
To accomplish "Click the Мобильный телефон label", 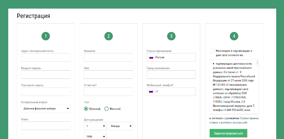I will pyautogui.click(x=160, y=85).
